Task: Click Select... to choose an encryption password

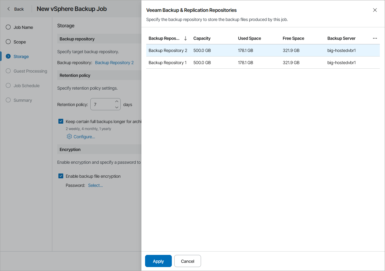Action: (95, 185)
